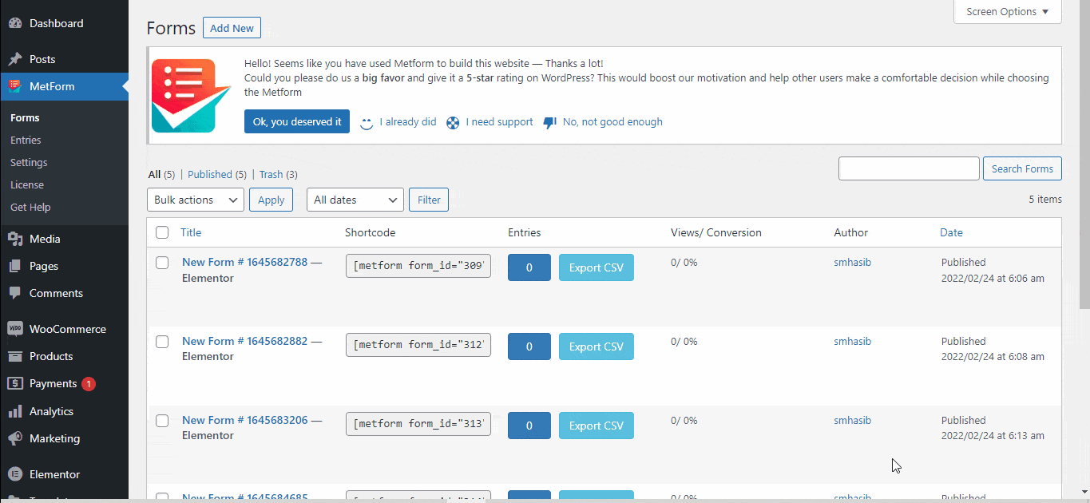Expand the Screen Options panel

click(x=1008, y=12)
